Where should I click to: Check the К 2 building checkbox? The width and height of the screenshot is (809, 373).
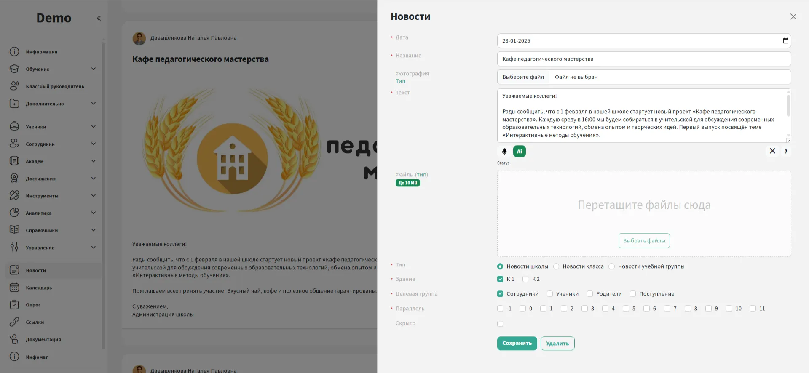525,279
